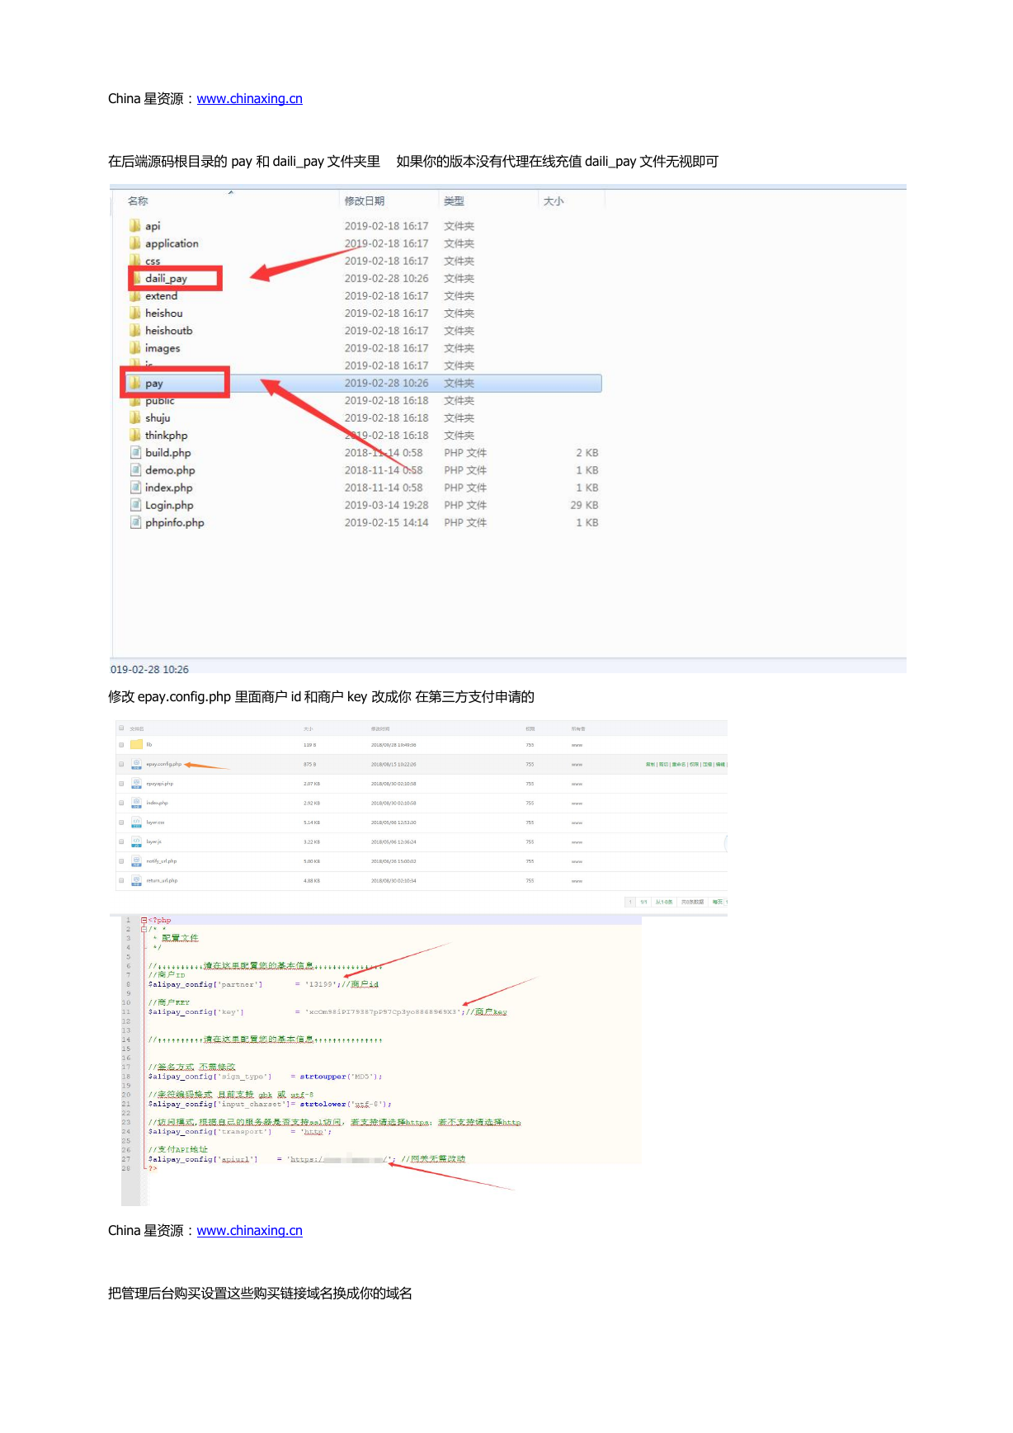1013x1433 pixels.
Task: Tick the checkbox for epay.config.php
Action: [x=121, y=764]
